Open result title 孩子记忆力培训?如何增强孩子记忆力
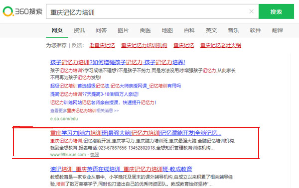 118,62
